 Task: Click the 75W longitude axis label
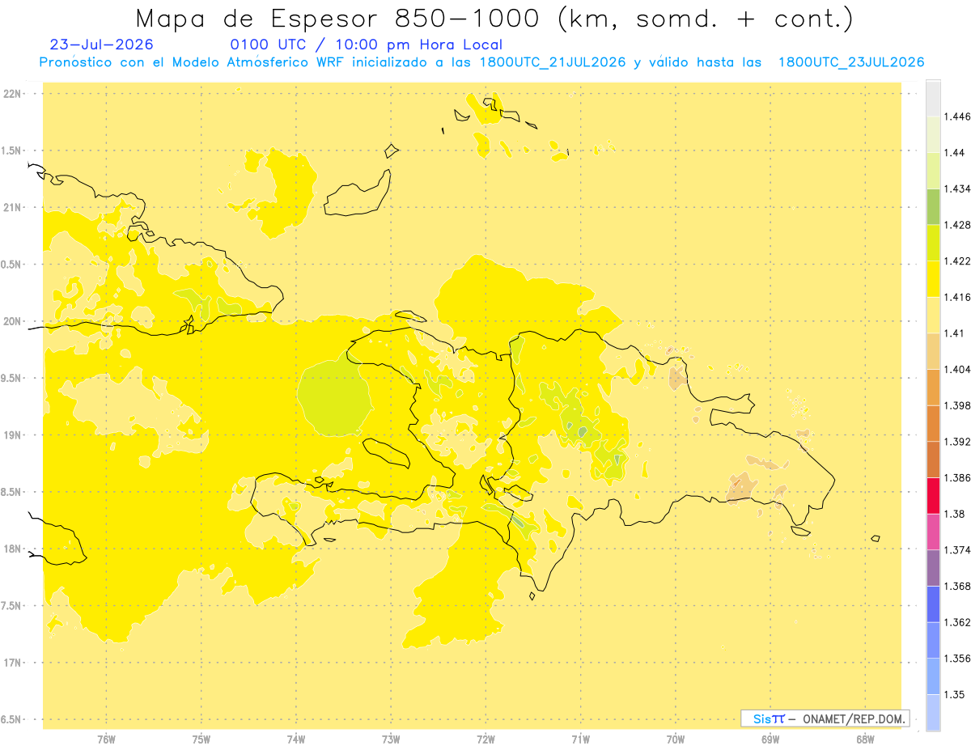pos(201,739)
